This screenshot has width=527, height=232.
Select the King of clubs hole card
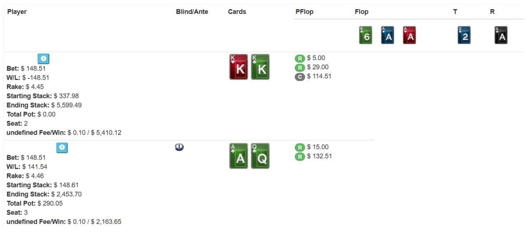click(x=260, y=67)
